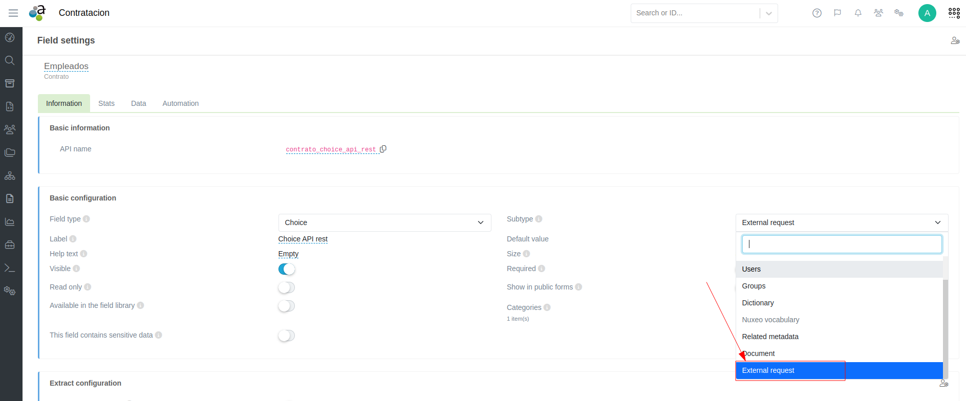Enable the Read only toggle
The height and width of the screenshot is (401, 966).
pos(286,287)
